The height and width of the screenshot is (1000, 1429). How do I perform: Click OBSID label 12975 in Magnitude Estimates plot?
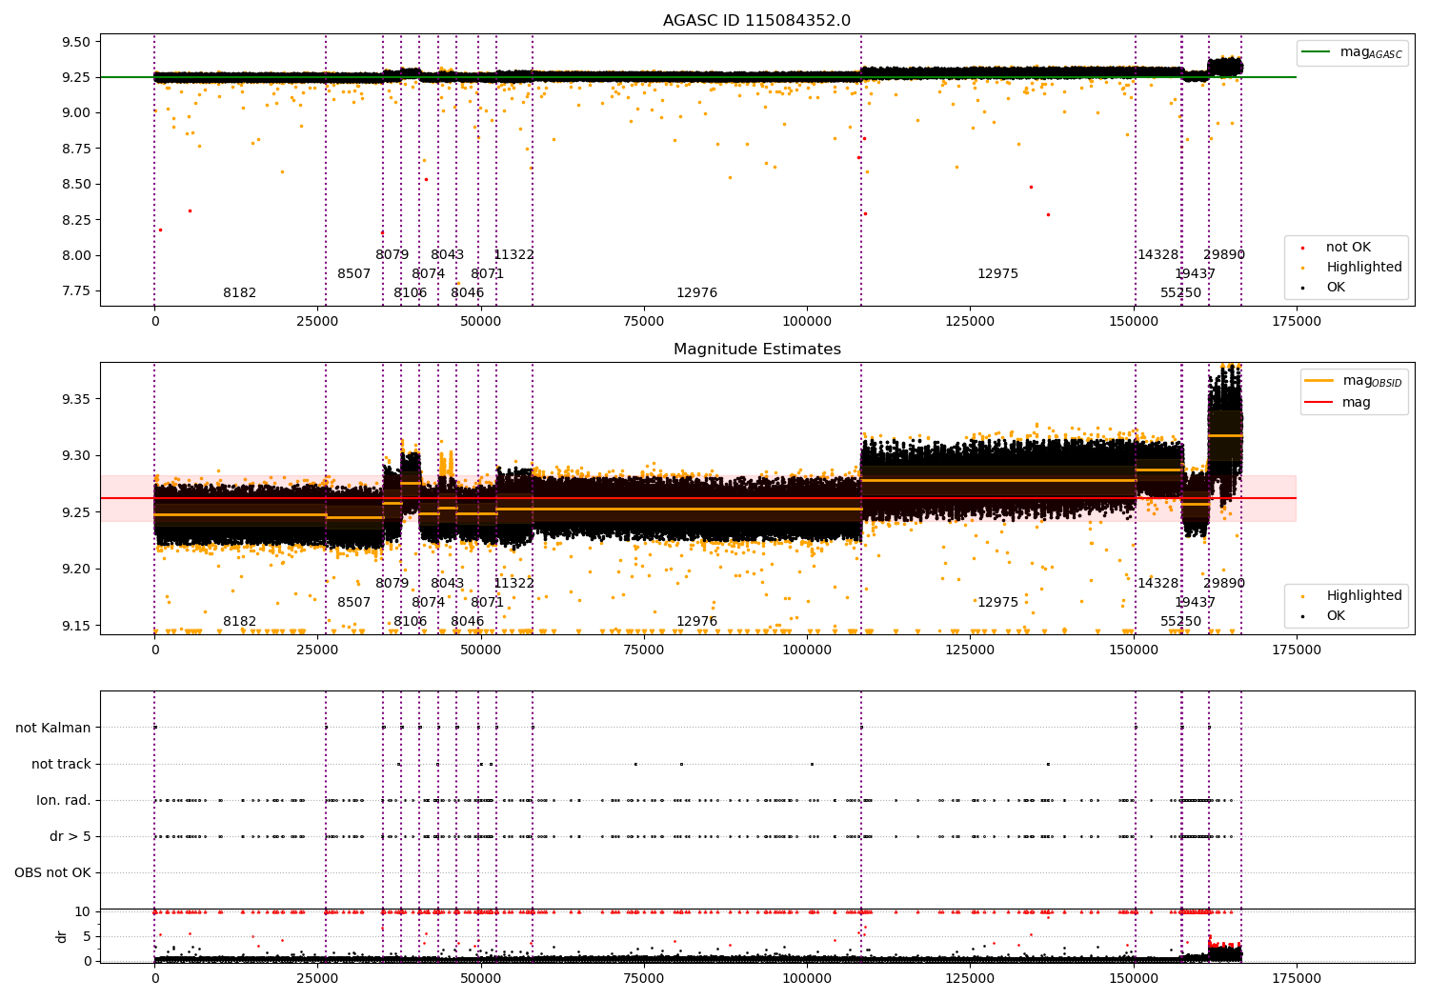(998, 603)
